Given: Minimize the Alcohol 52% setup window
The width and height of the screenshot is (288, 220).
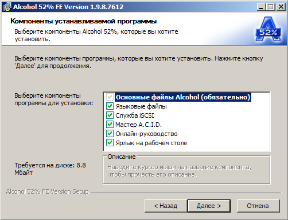Looking at the screenshot, I should [x=261, y=7].
